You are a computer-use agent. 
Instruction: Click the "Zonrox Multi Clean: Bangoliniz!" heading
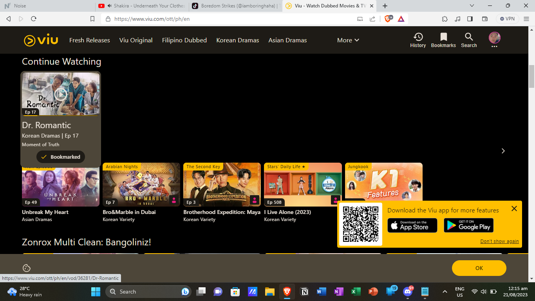[87, 242]
